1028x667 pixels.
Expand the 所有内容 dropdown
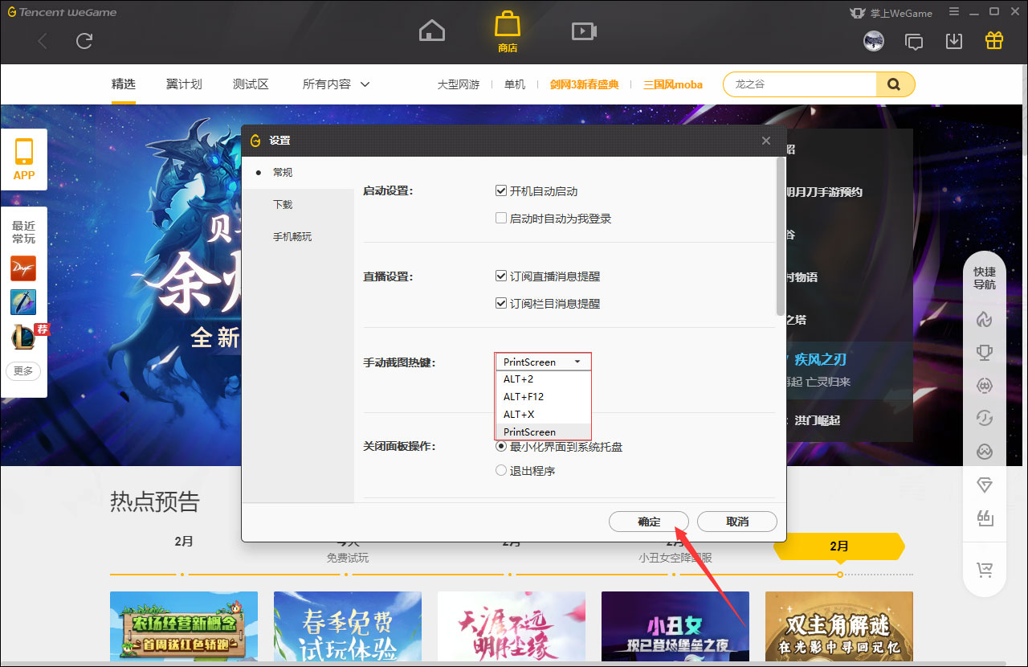335,84
